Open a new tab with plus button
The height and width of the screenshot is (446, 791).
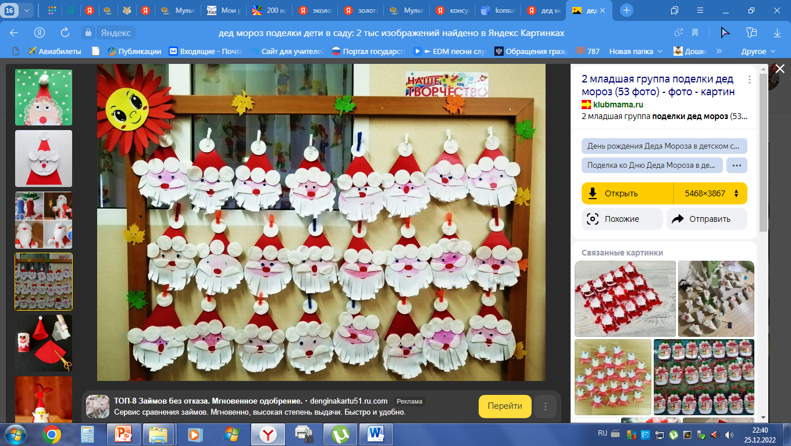click(x=626, y=10)
